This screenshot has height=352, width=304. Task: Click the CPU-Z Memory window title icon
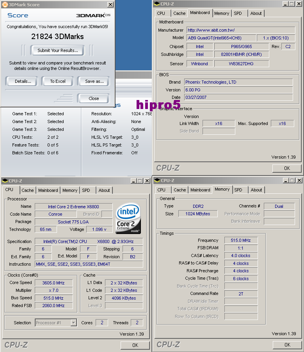click(157, 180)
